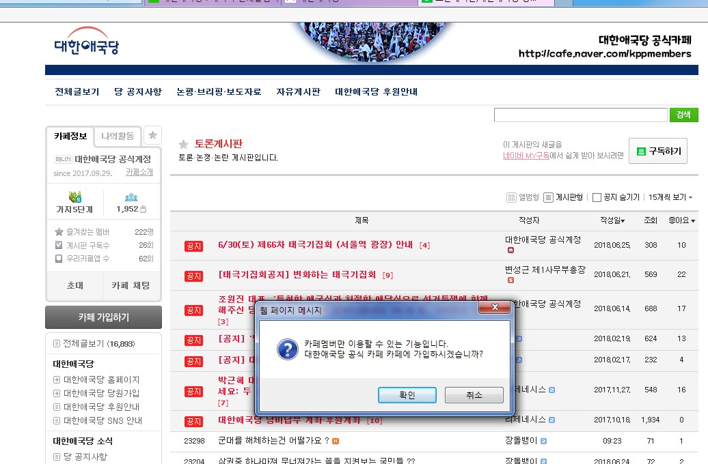Open 대한애국당 홈페이지 in the sidebar
Viewport: 708px width, 464px height.
click(x=101, y=379)
